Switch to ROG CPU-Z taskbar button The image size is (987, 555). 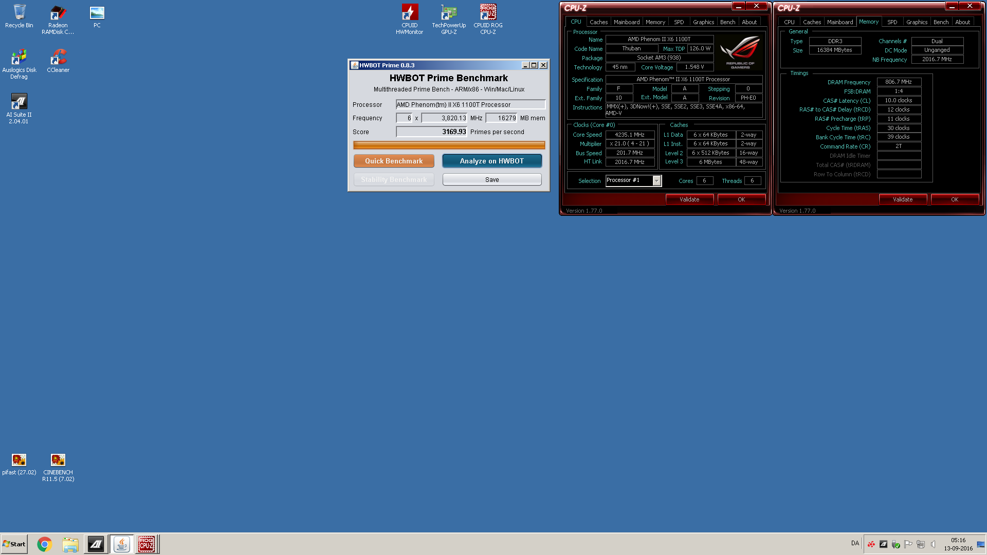(147, 544)
